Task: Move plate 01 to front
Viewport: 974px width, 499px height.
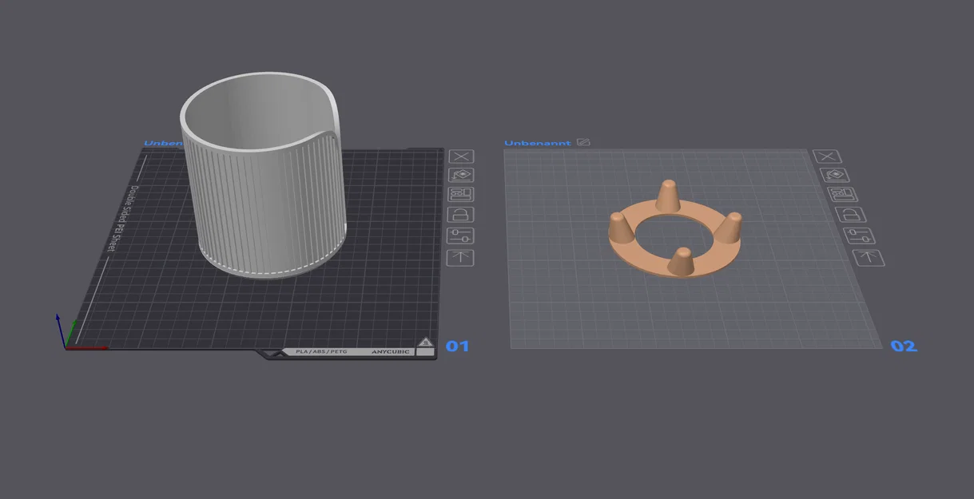Action: point(461,258)
